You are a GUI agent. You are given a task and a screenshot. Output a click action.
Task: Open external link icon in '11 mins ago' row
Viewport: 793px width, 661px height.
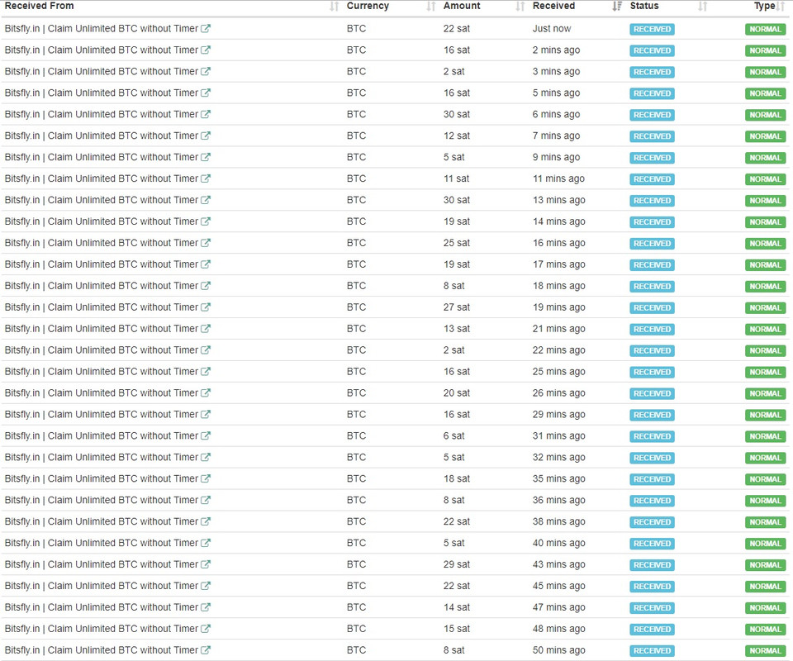coord(206,178)
